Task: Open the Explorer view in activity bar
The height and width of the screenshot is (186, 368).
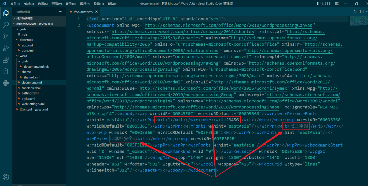Action: 6,13
